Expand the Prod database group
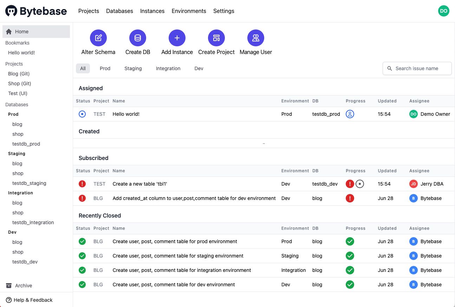 pyautogui.click(x=13, y=114)
